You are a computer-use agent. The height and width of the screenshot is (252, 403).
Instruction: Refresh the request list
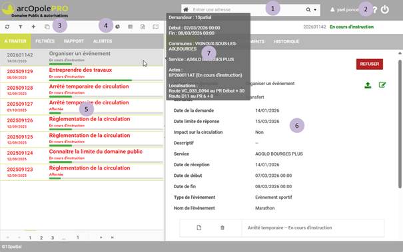[x=7, y=27]
